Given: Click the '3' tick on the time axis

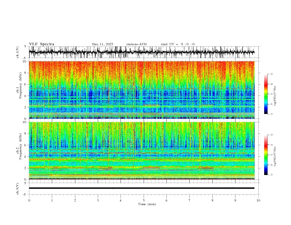Looking at the screenshot, I should (98, 200).
